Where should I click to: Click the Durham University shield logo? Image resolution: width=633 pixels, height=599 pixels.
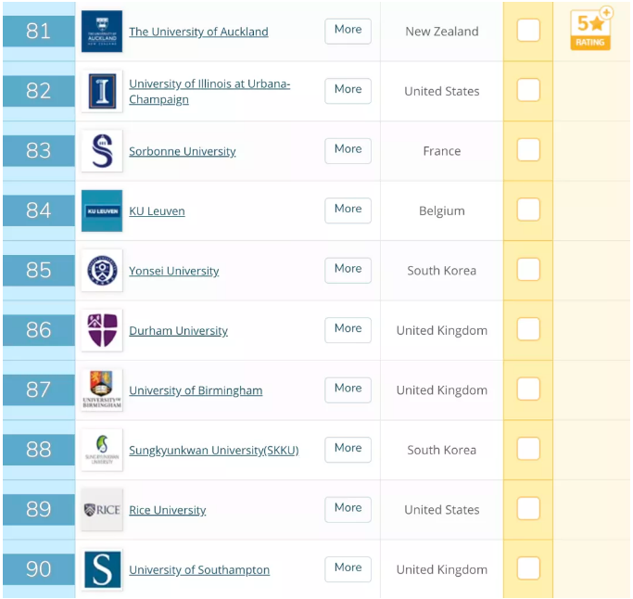click(x=101, y=330)
